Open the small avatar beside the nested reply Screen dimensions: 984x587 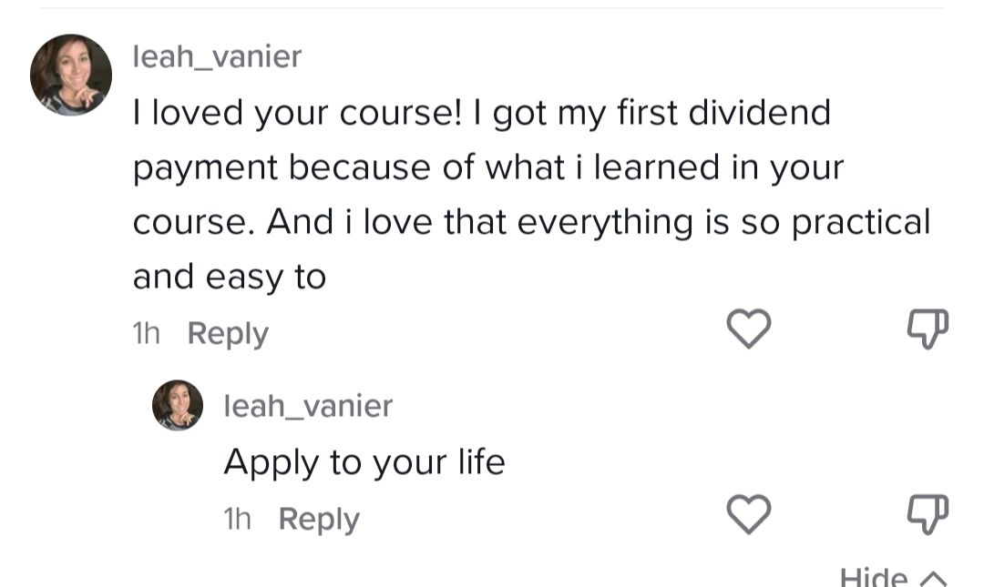[x=178, y=405]
